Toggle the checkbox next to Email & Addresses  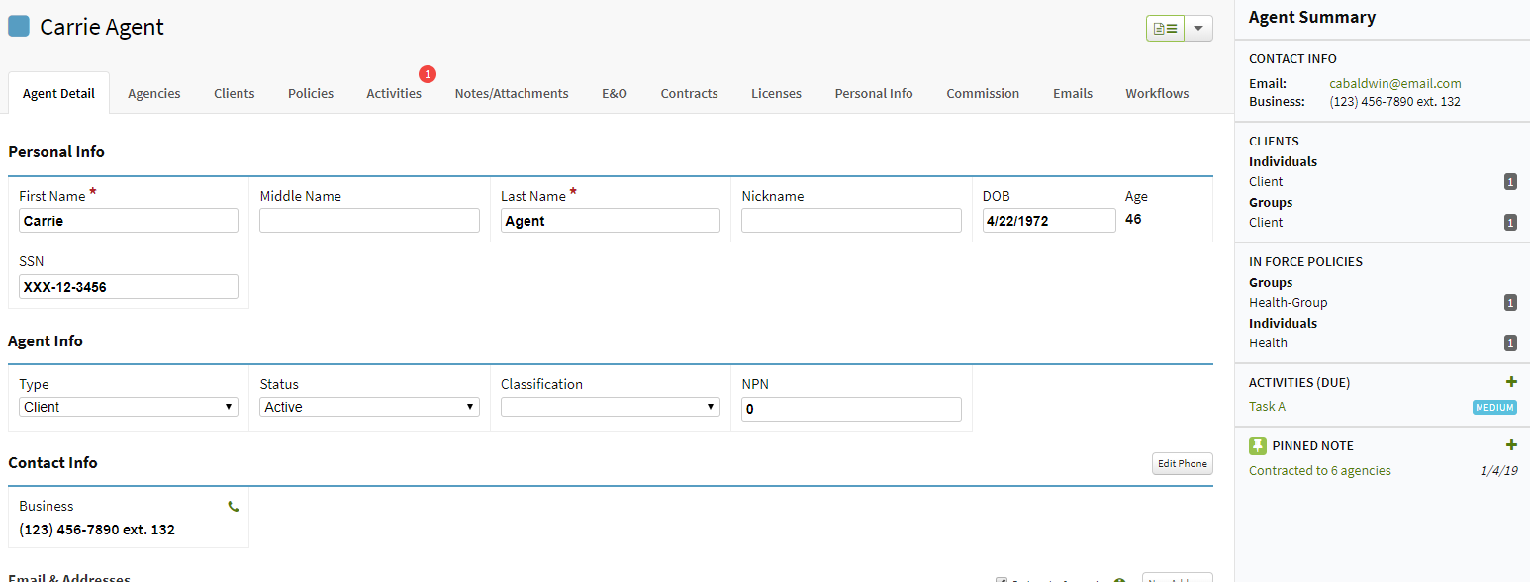1003,579
